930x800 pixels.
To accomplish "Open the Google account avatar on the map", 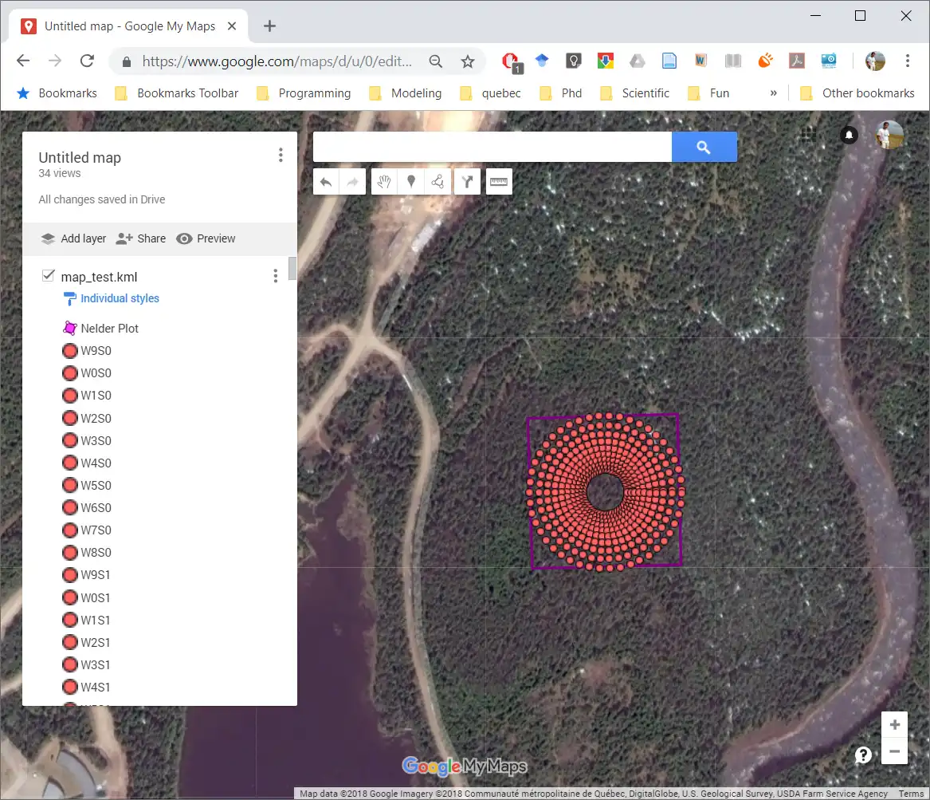I will pyautogui.click(x=889, y=135).
